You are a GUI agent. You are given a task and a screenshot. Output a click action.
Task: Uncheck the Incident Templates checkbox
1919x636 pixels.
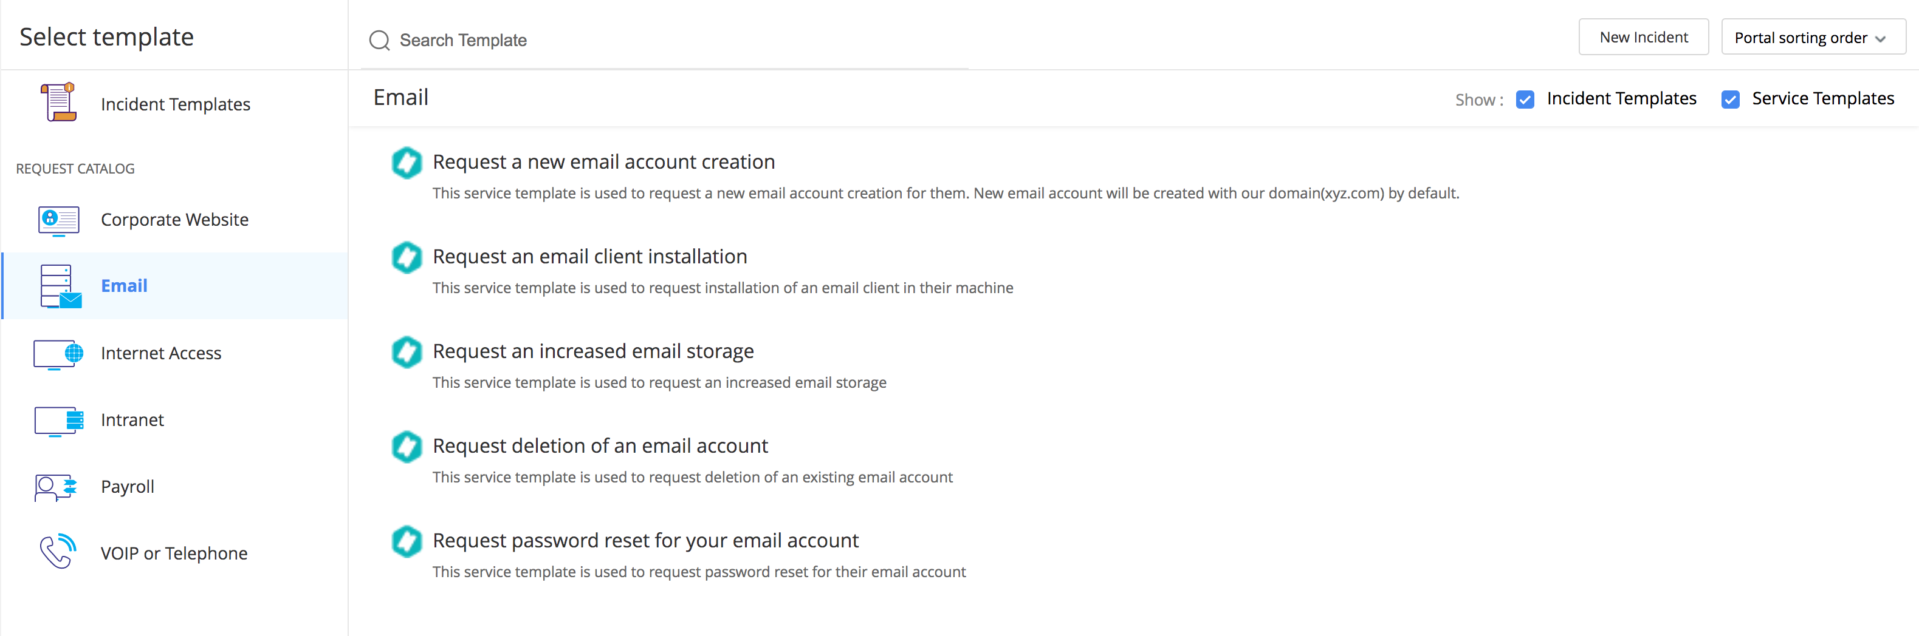pos(1524,100)
